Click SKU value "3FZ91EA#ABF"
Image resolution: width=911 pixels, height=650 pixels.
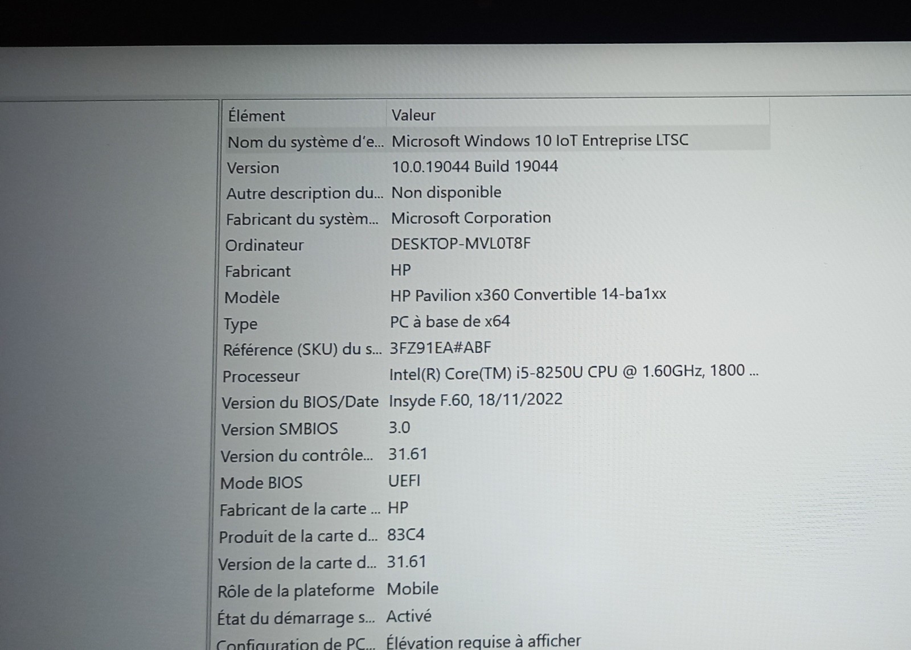tap(440, 348)
